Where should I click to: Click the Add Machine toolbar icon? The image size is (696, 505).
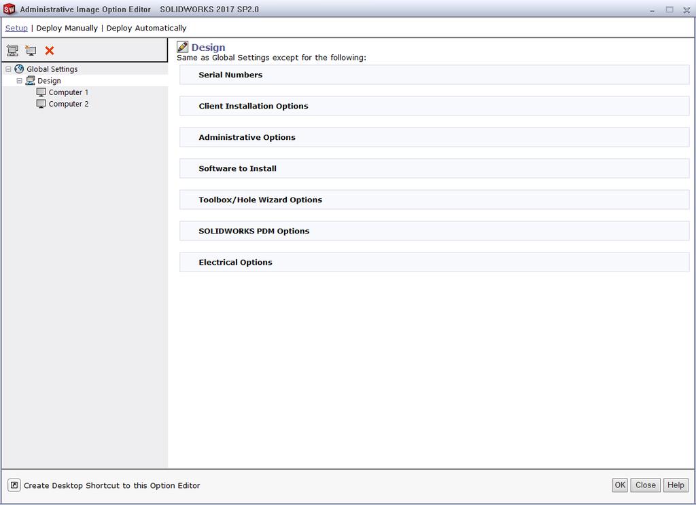(31, 50)
